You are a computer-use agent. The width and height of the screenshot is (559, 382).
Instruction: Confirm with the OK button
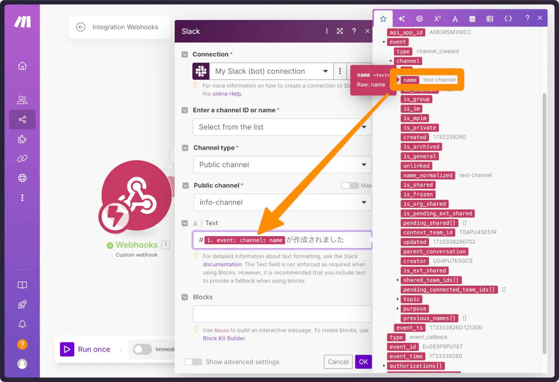point(363,362)
